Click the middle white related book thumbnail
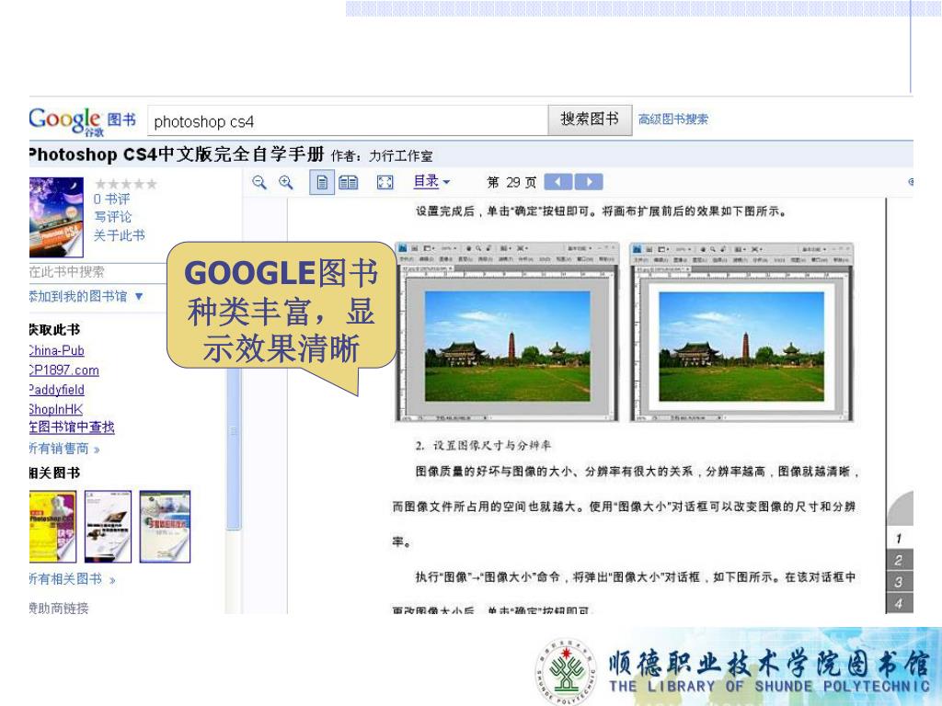Image resolution: width=942 pixels, height=706 pixels. [108, 527]
